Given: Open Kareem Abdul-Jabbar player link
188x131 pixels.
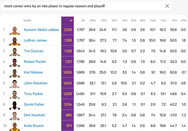Looking at the screenshot, I should tap(42, 30).
